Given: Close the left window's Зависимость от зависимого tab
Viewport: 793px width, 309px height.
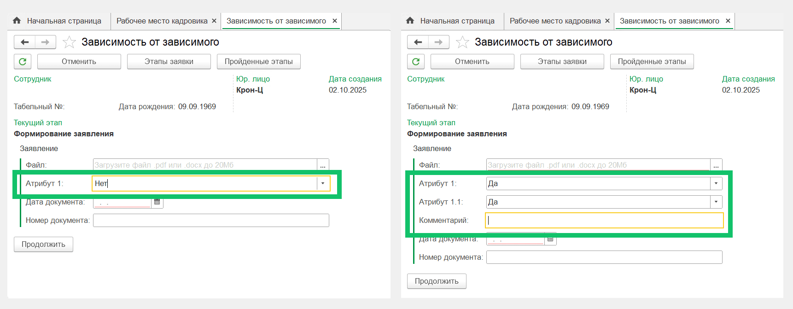Looking at the screenshot, I should tap(335, 21).
